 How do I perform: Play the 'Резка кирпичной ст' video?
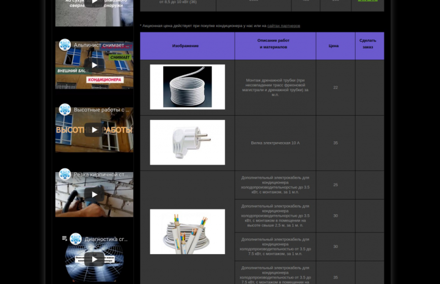(x=94, y=194)
